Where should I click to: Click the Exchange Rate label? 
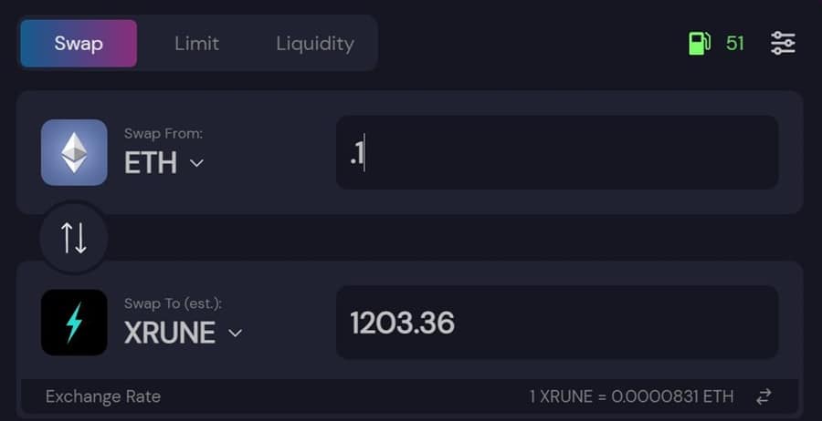point(103,396)
